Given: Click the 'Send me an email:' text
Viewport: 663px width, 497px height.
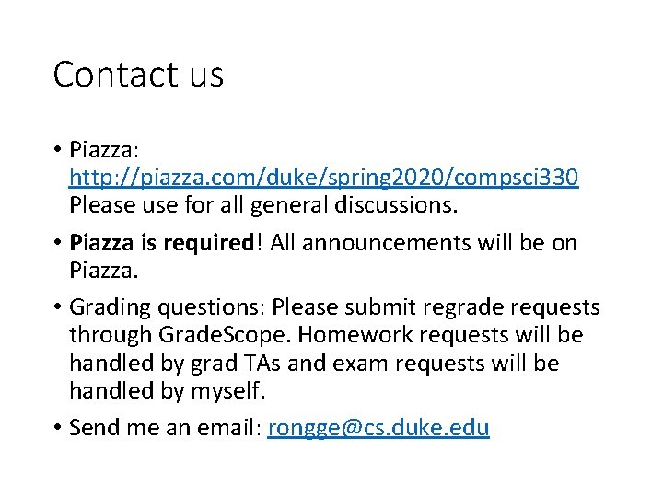Looking at the screenshot, I should tap(164, 427).
